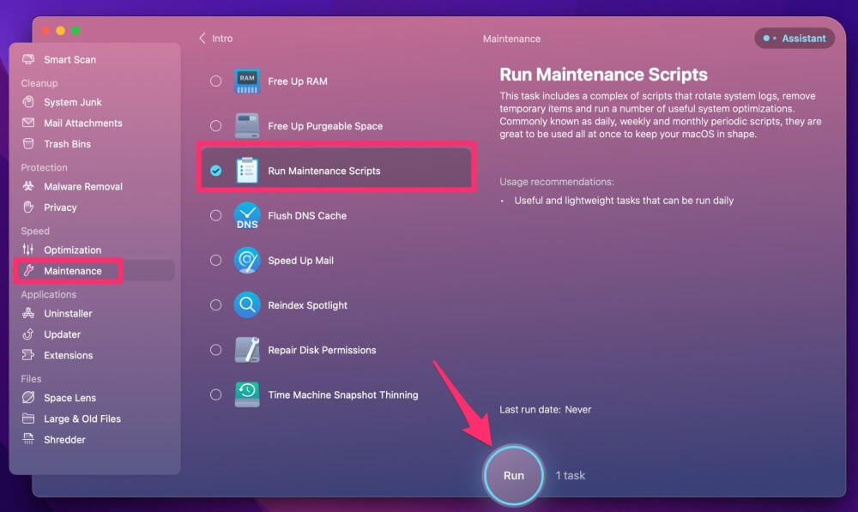Open the Assistant button
This screenshot has height=512, width=858.
coord(795,39)
